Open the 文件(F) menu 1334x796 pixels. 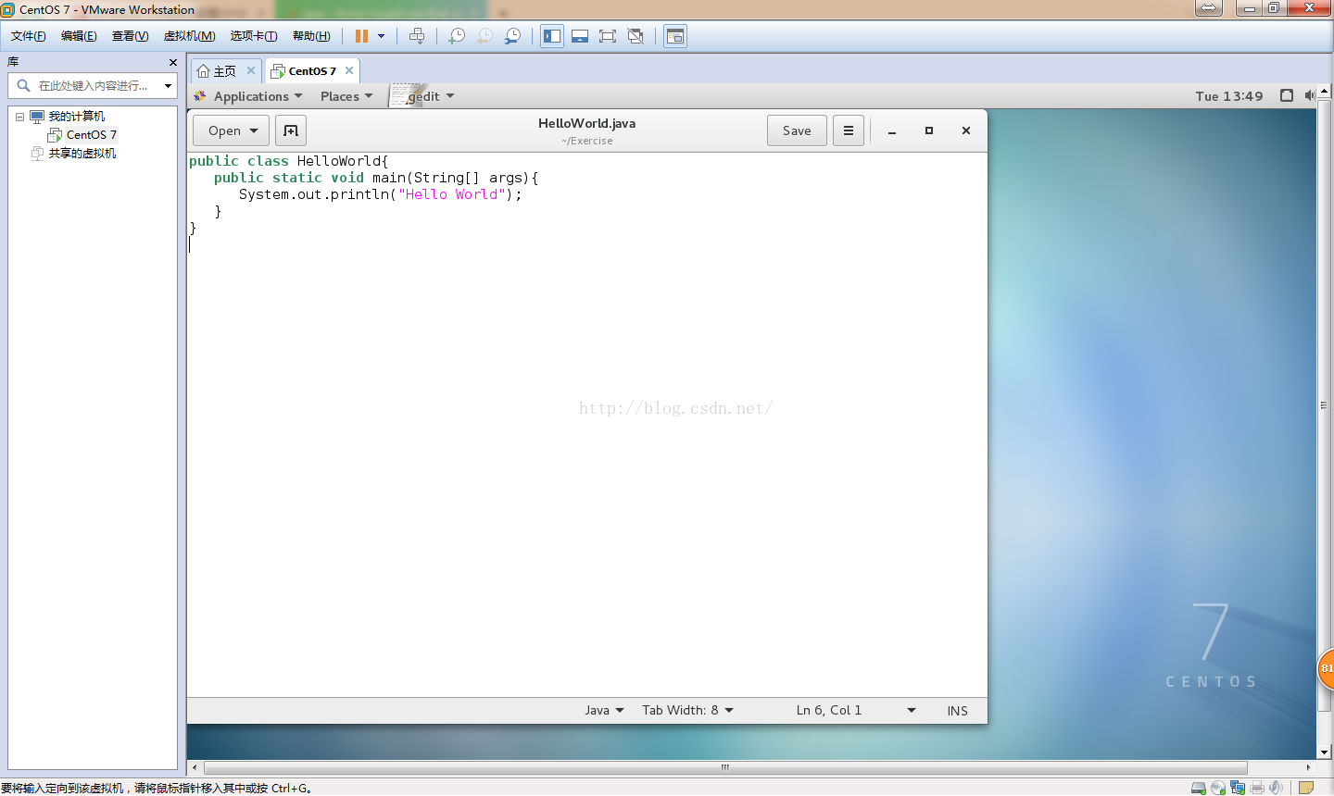coord(28,36)
